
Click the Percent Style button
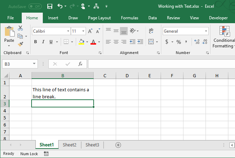click(179, 42)
